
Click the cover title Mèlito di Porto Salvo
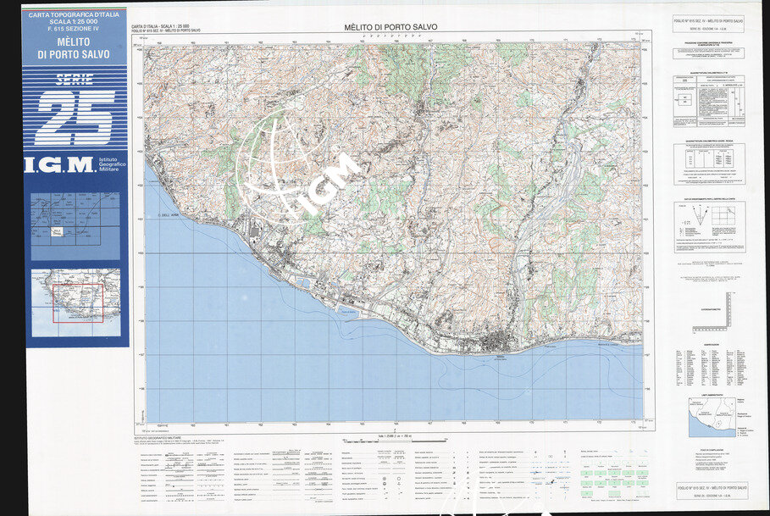[75, 48]
